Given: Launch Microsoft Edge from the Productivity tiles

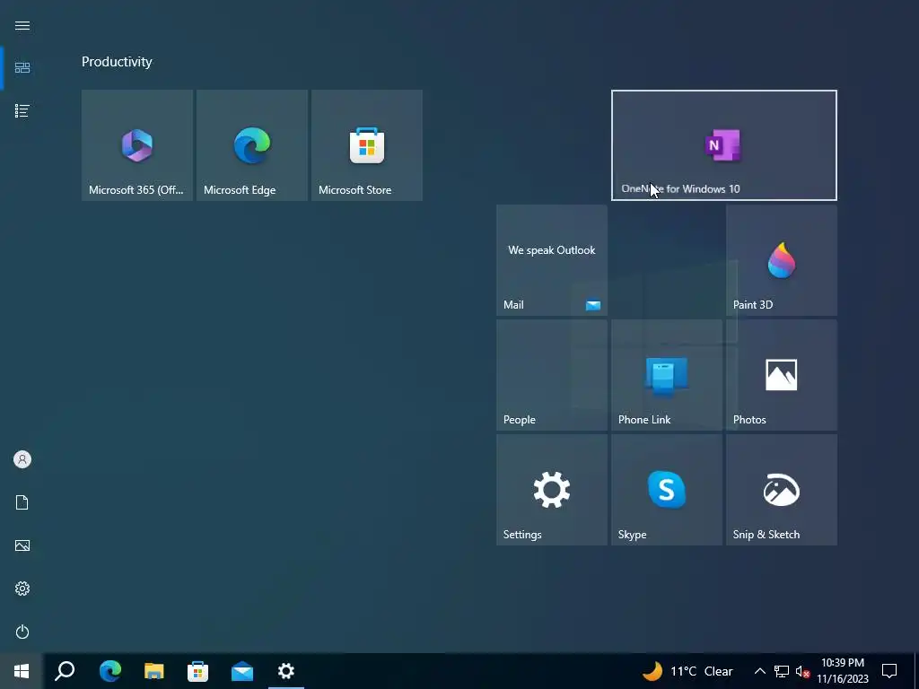Looking at the screenshot, I should [x=252, y=145].
